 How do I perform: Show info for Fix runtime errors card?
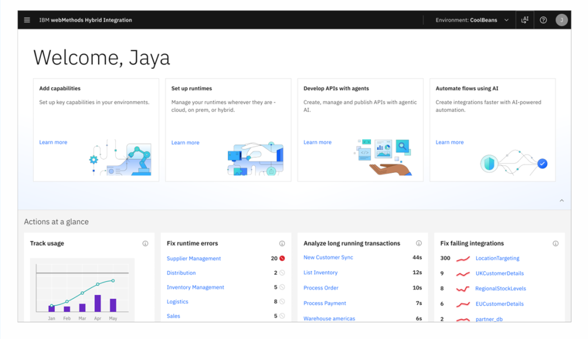(282, 244)
